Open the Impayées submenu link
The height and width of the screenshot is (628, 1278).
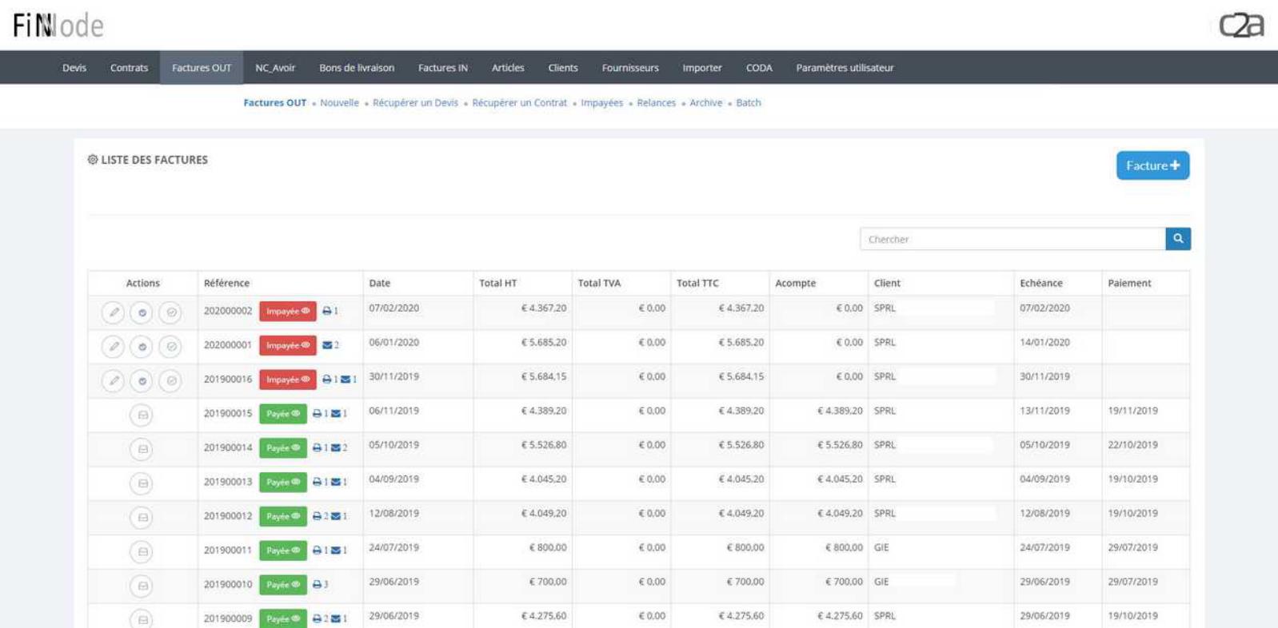pyautogui.click(x=601, y=103)
